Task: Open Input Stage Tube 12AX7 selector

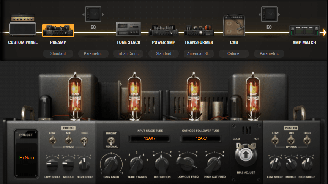Action: [x=149, y=138]
